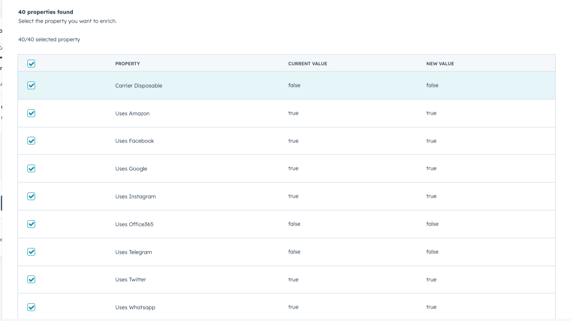The width and height of the screenshot is (571, 321).
Task: Click the NEW VALUE column header
Action: [x=440, y=63]
